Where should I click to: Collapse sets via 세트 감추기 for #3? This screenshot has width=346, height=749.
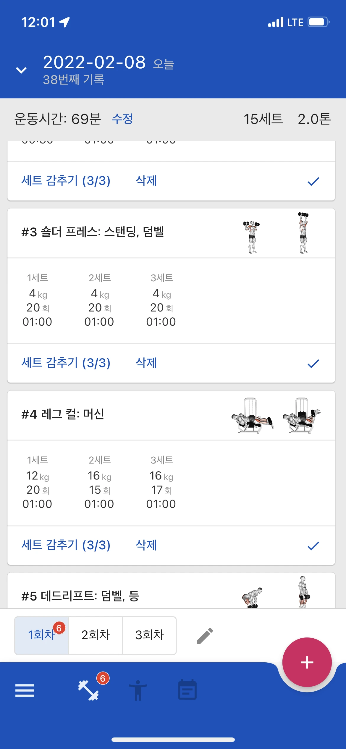pyautogui.click(x=66, y=363)
